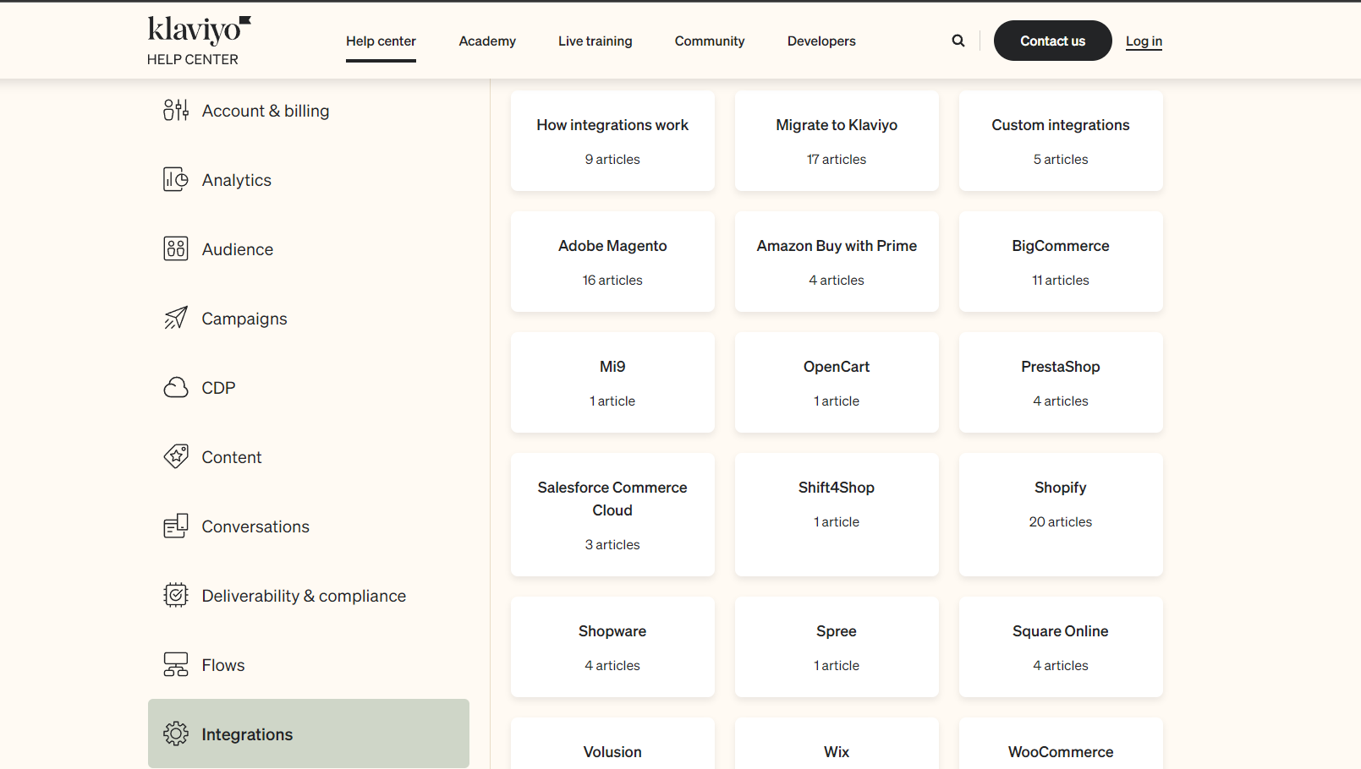This screenshot has width=1361, height=769.
Task: Click the '16 articles' count text
Action: click(612, 281)
